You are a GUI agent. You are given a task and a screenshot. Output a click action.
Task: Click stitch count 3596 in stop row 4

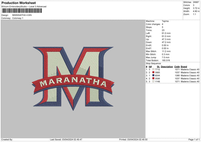(157, 78)
